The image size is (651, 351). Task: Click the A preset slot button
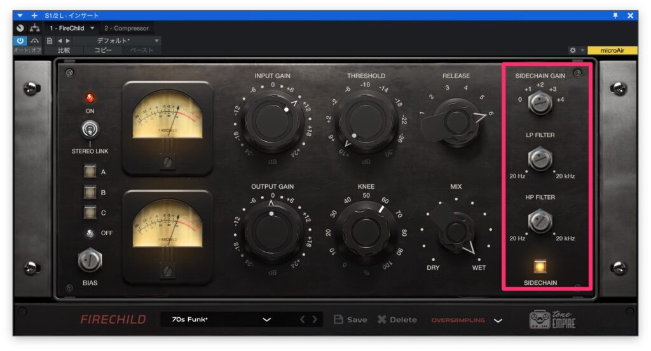(90, 172)
